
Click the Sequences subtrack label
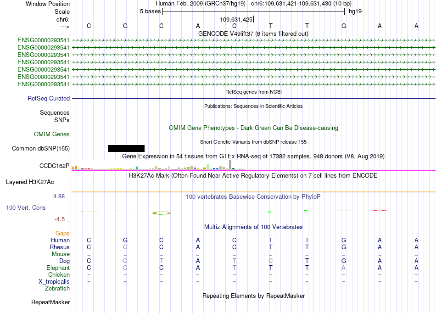pyautogui.click(x=55, y=112)
